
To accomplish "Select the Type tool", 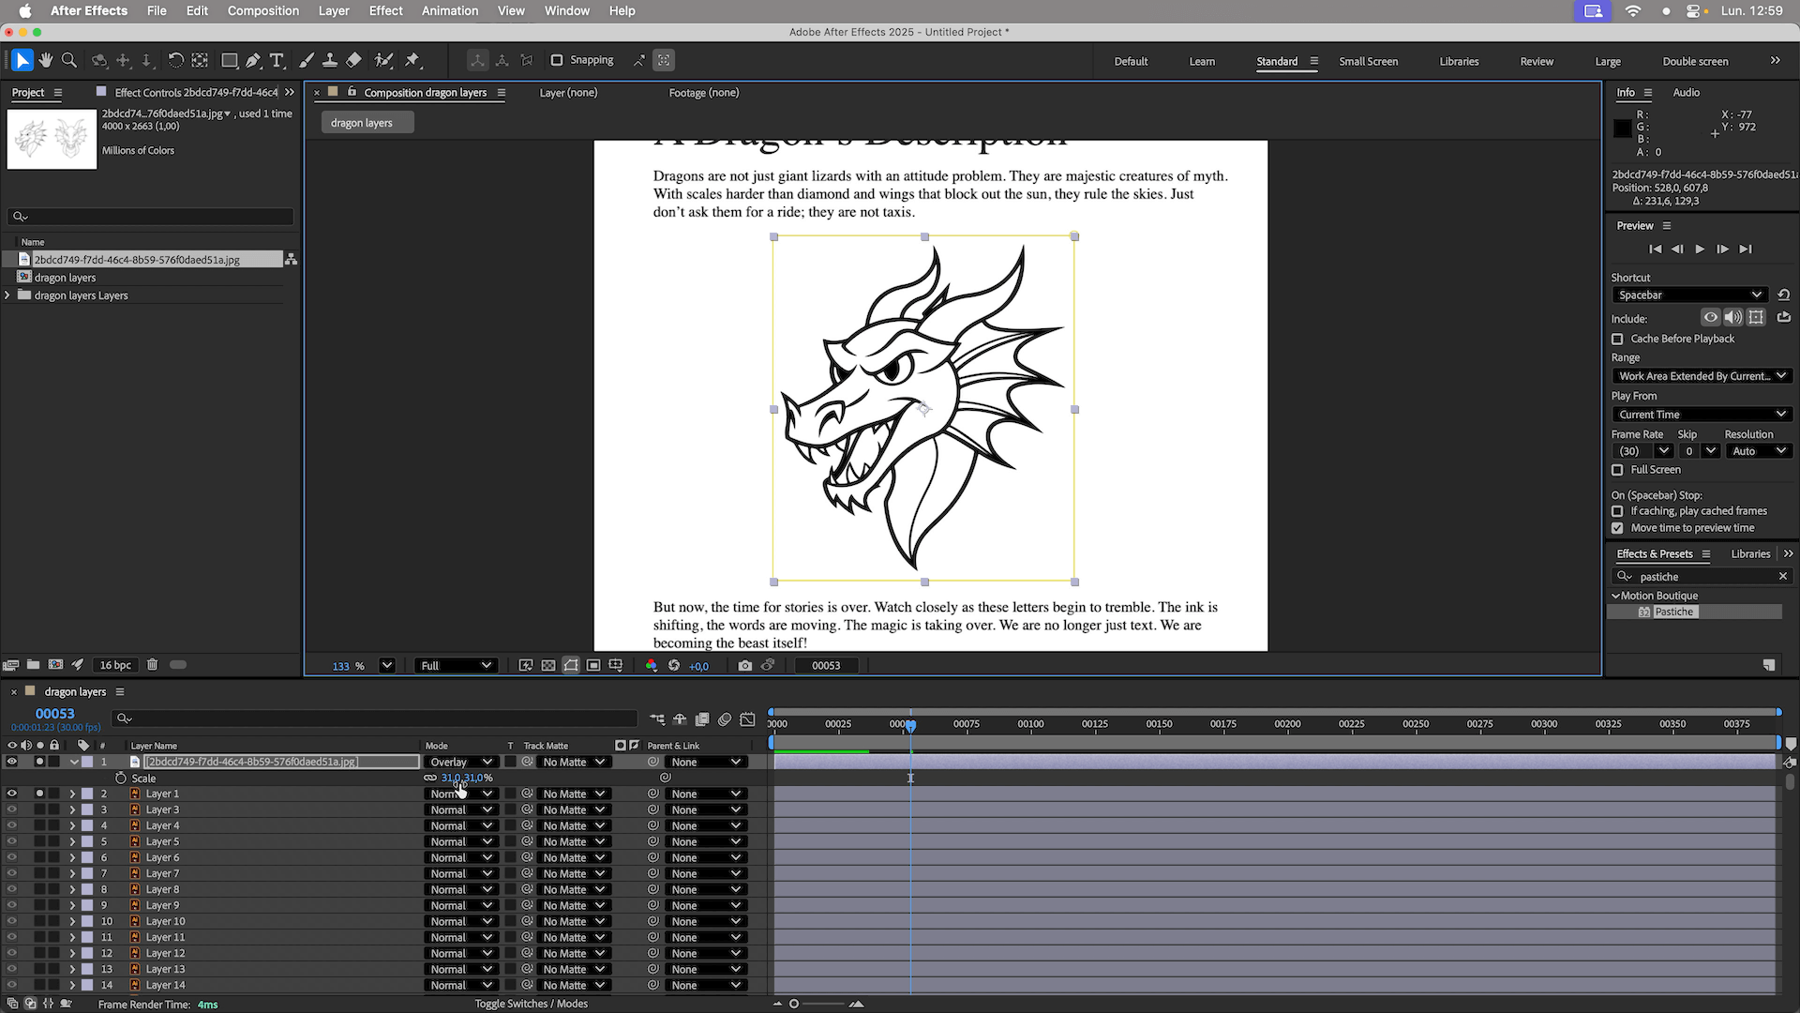I will (277, 60).
